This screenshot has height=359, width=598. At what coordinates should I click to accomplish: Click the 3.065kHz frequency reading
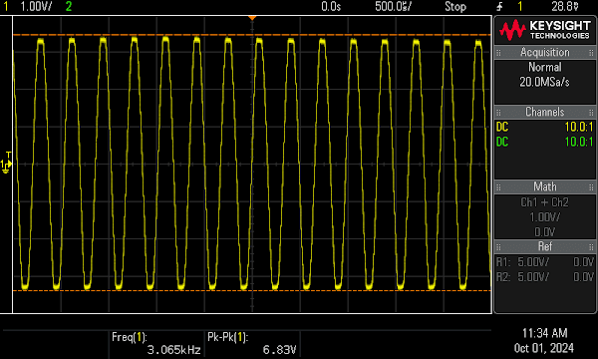(x=173, y=350)
